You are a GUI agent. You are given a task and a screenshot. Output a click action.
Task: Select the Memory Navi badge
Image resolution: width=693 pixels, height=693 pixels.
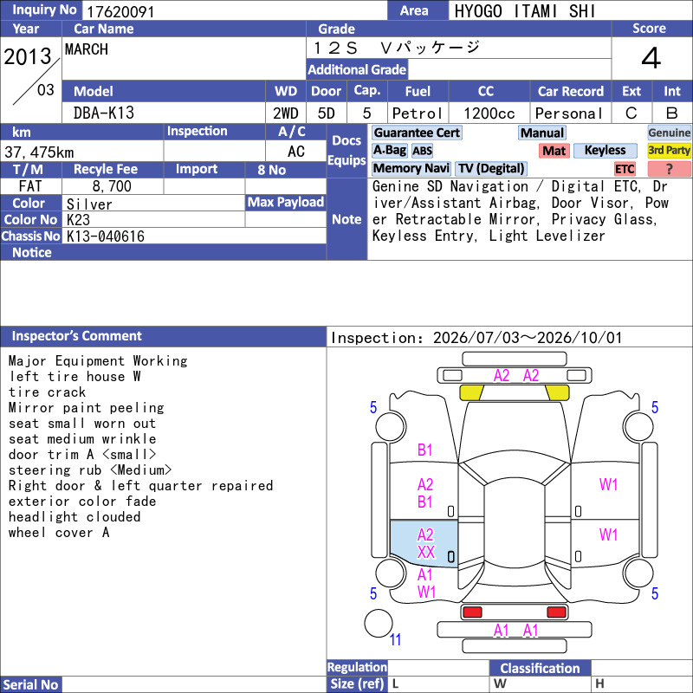[411, 168]
